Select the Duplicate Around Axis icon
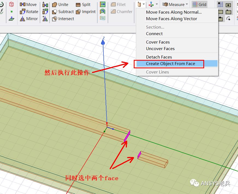Screen dimensions: 238x194 pyautogui.click(x=45, y=11)
